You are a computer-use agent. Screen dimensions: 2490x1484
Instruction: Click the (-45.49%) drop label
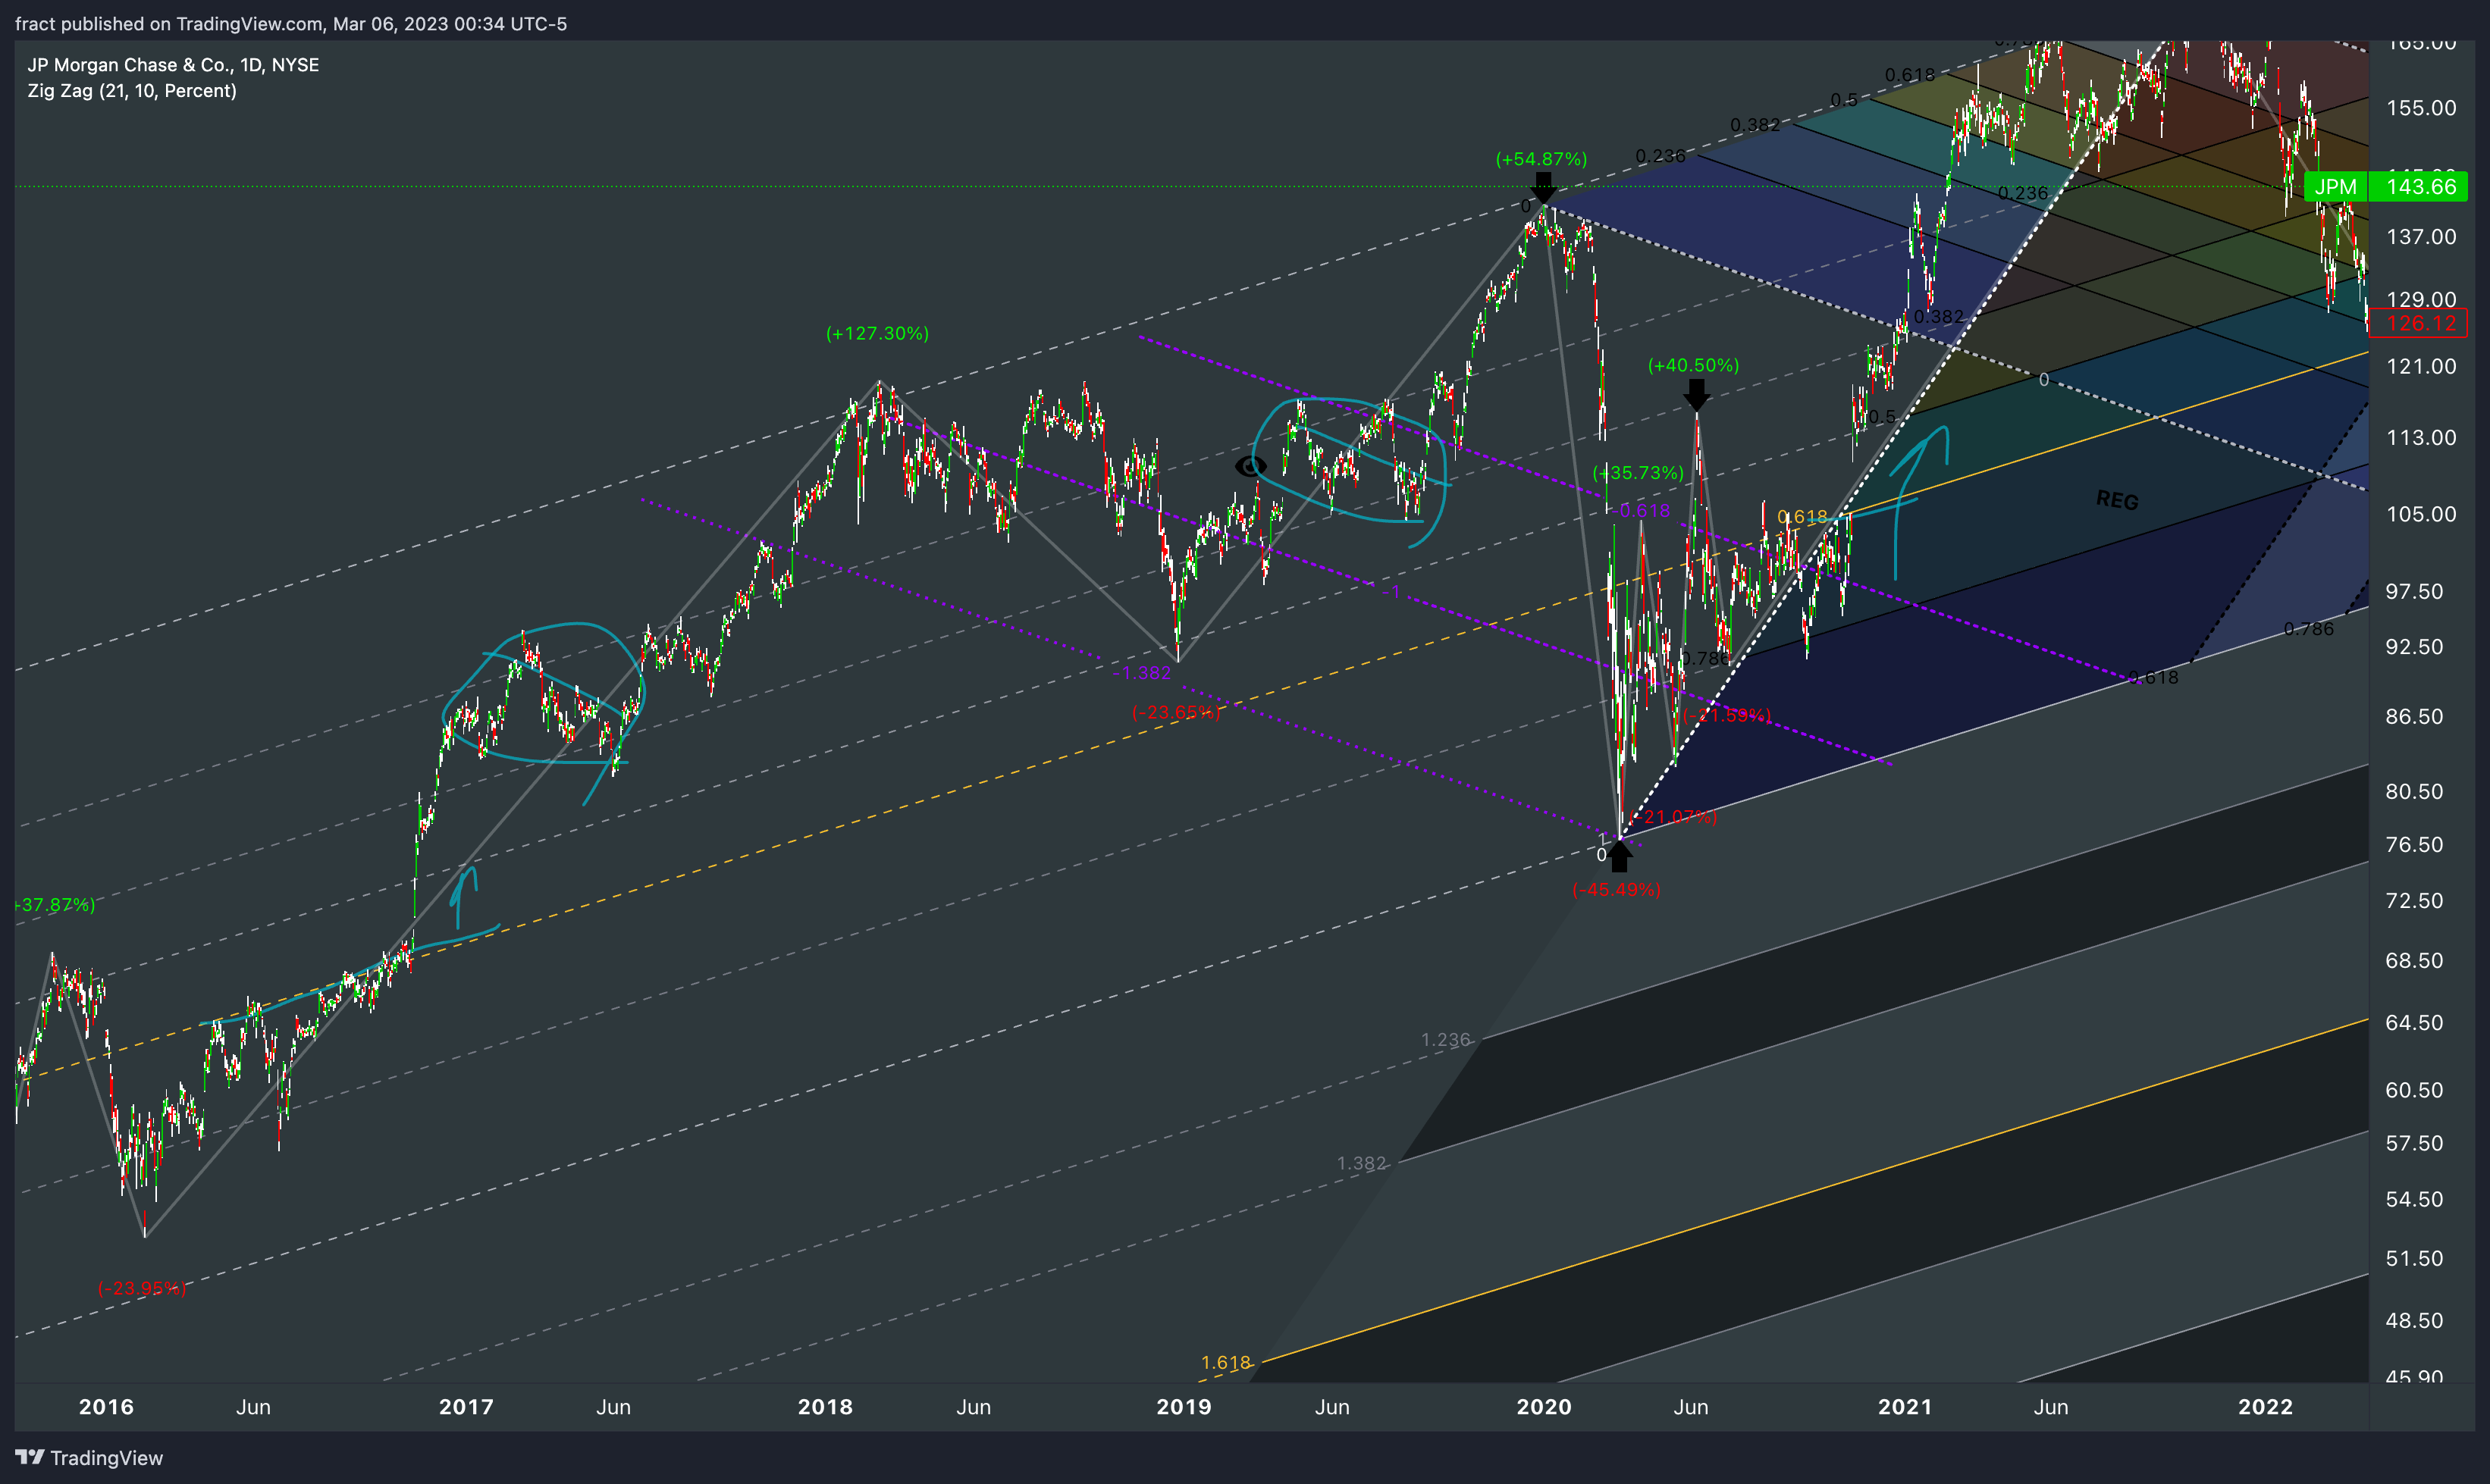point(1617,889)
